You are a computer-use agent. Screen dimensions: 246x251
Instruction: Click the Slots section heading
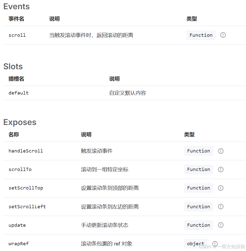click(x=13, y=66)
